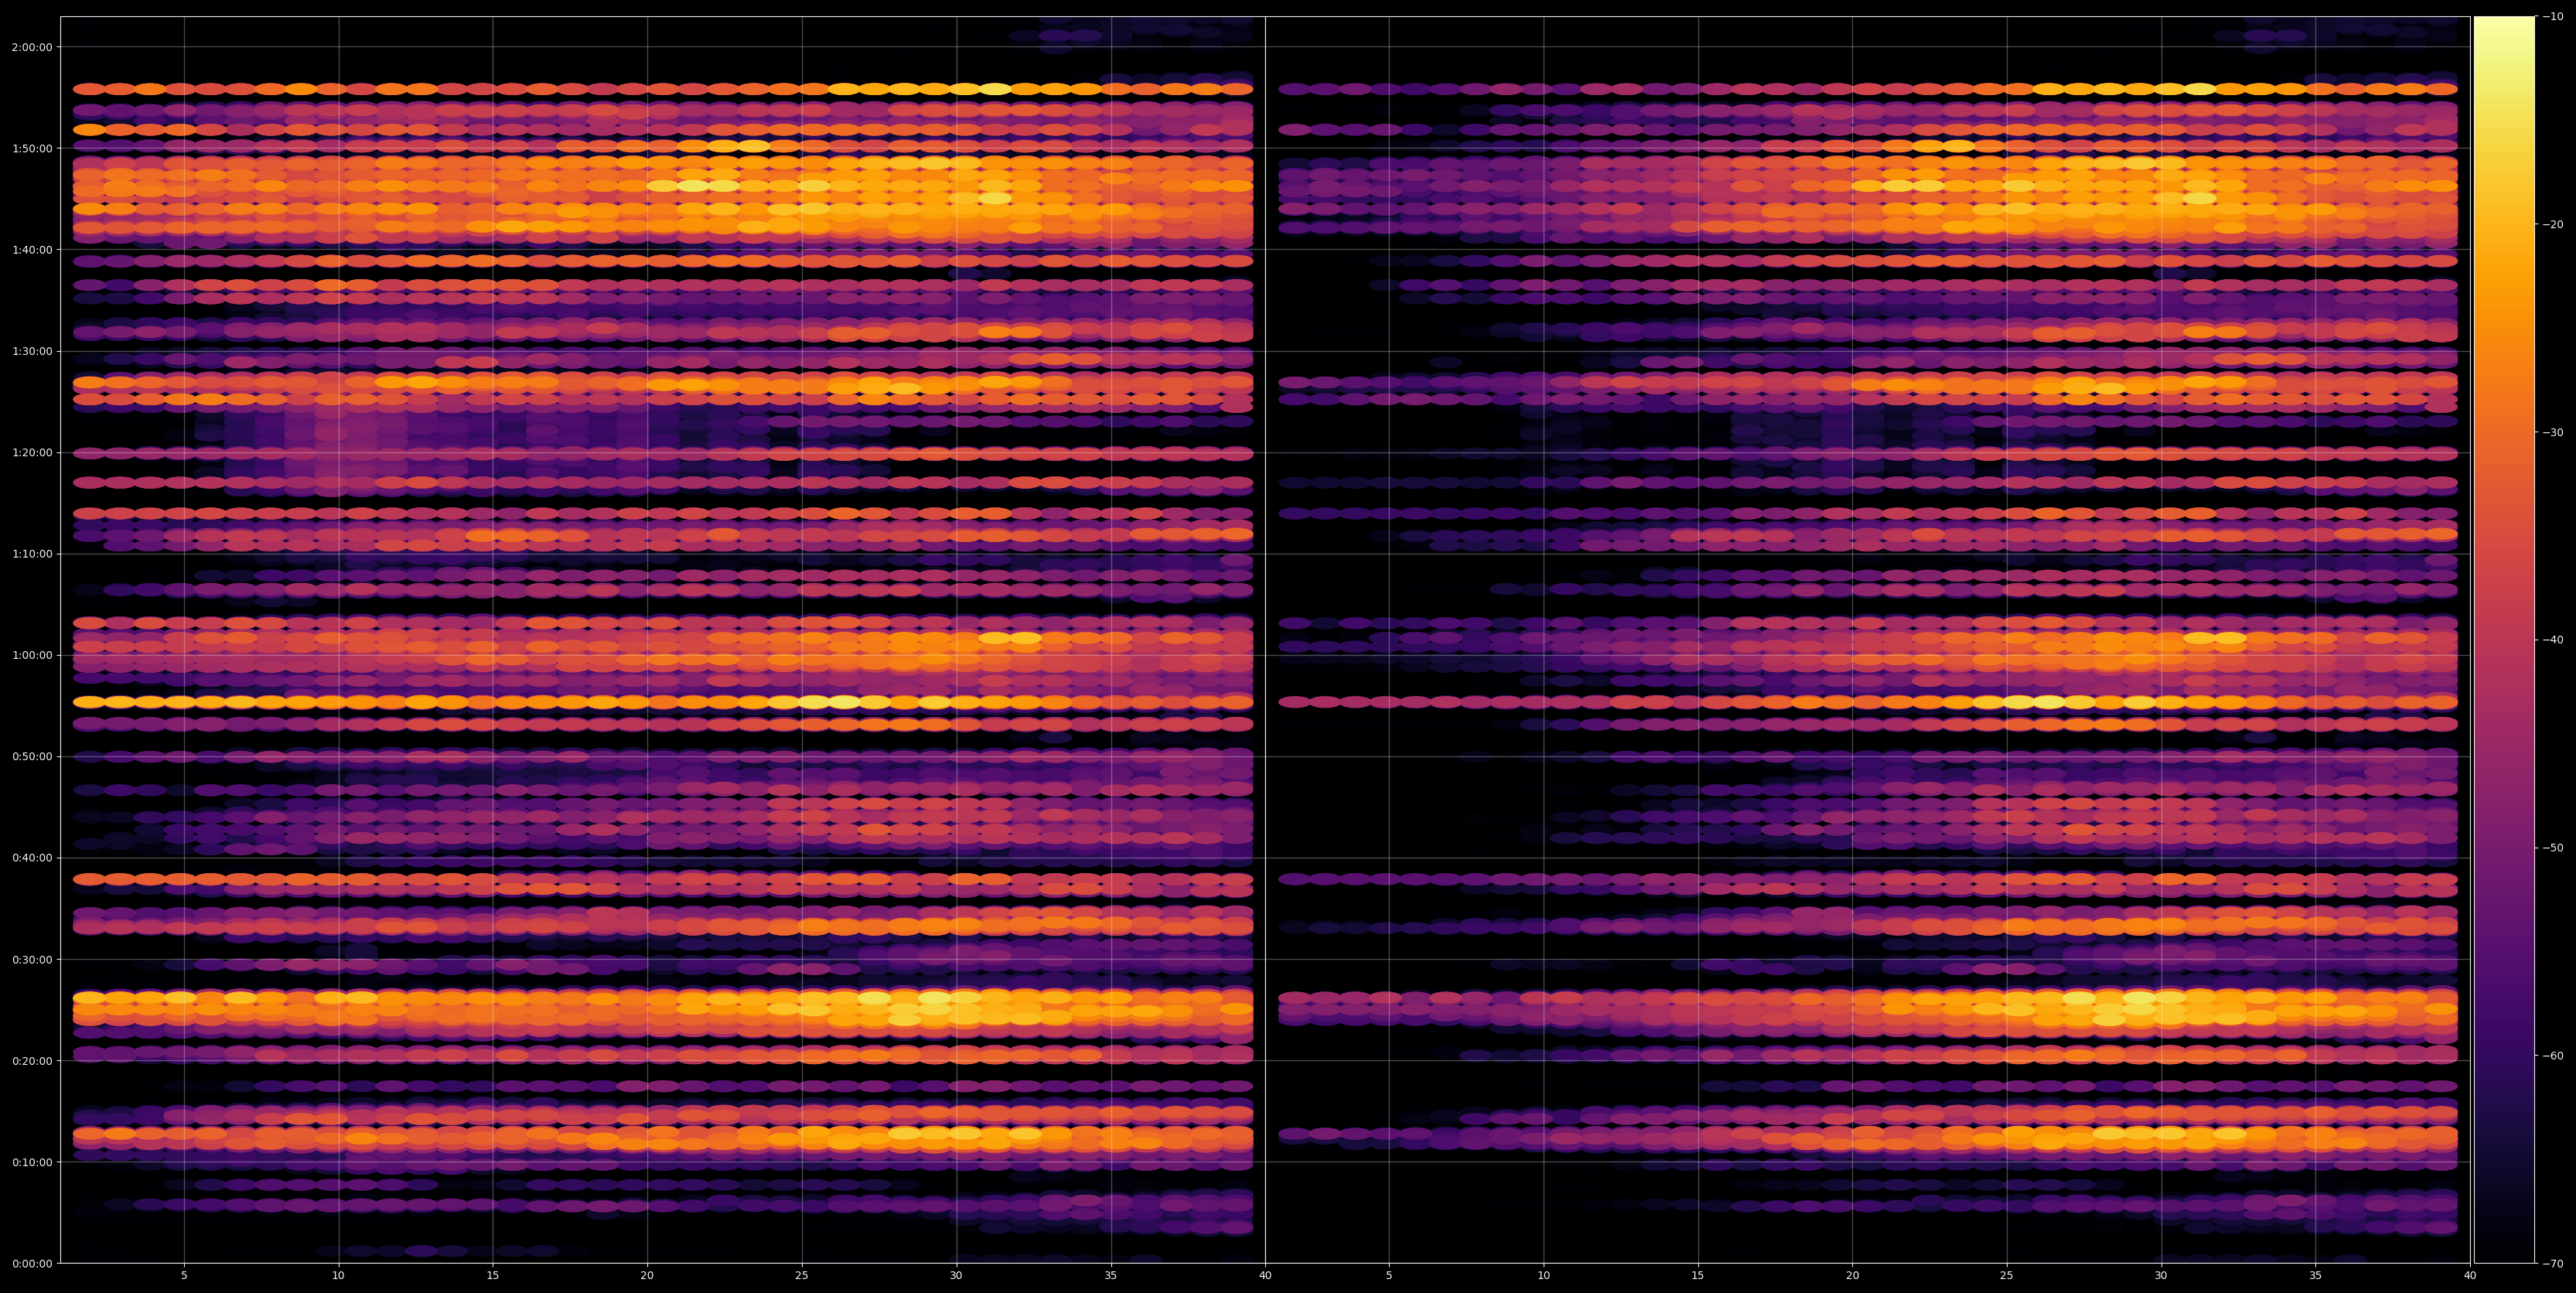2576x1293 pixels.
Task: Select the 0:30:00 time label
Action: 33,959
